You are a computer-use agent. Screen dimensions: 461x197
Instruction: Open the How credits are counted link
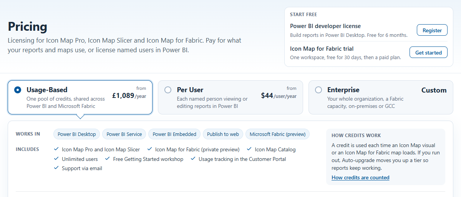coord(360,177)
